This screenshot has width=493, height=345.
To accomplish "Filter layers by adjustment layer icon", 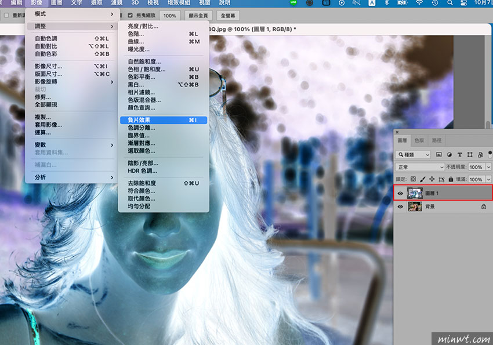I will coord(449,155).
